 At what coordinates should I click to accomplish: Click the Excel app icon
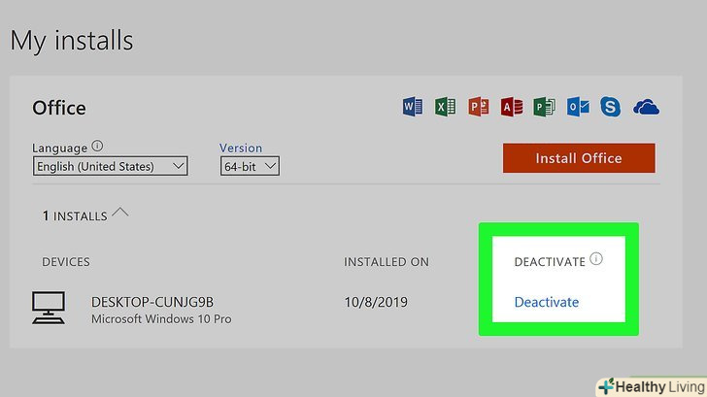click(x=445, y=107)
